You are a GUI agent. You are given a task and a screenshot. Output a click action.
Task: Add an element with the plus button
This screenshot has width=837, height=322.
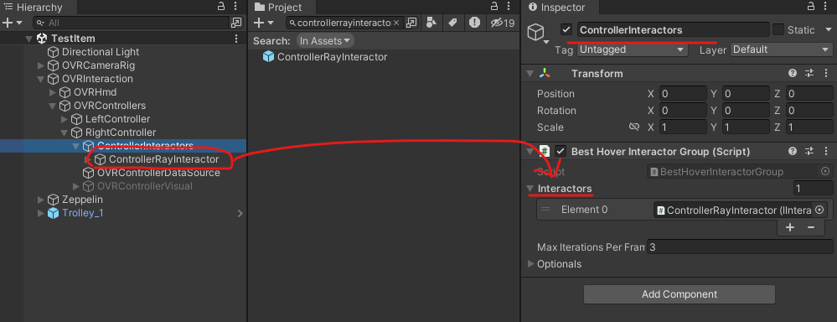[790, 227]
